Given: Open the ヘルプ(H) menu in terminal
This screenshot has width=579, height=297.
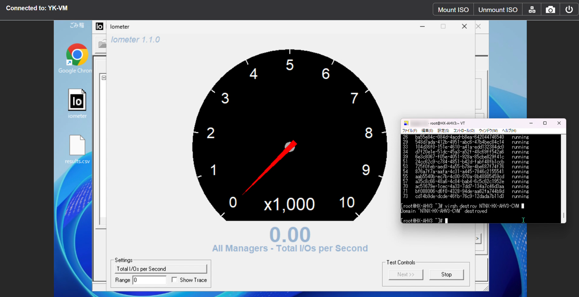Looking at the screenshot, I should coord(509,131).
